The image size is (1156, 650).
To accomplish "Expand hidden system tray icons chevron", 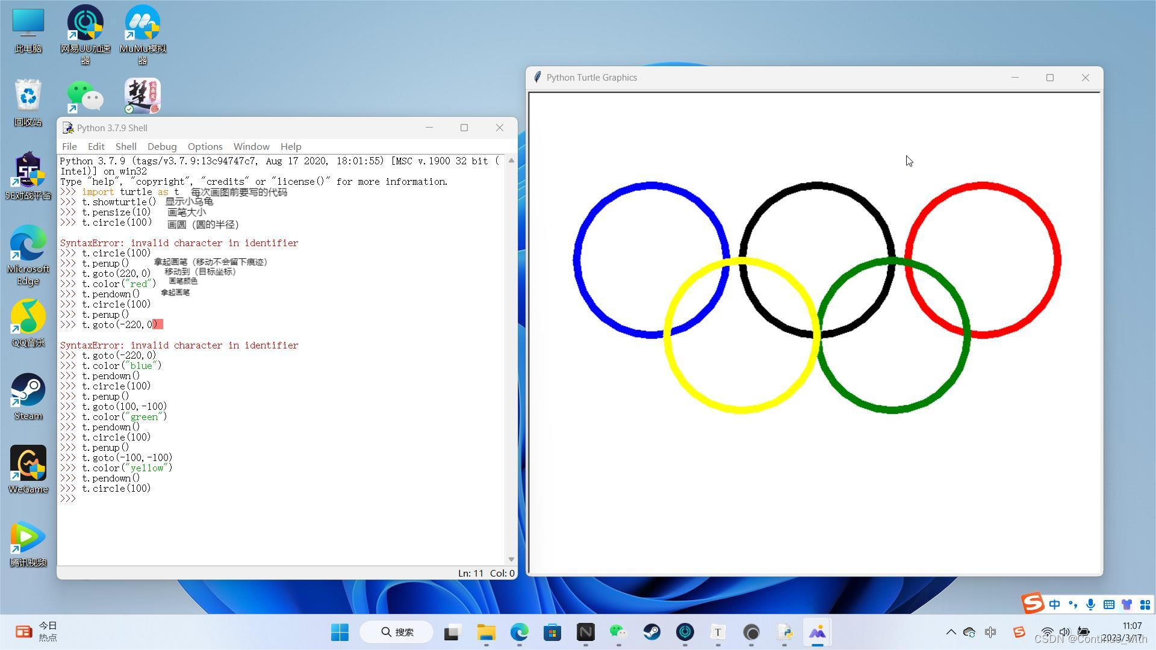I will click(951, 632).
